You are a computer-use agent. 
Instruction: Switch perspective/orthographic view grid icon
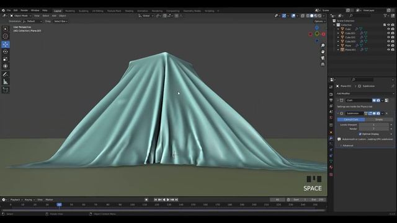(x=323, y=64)
